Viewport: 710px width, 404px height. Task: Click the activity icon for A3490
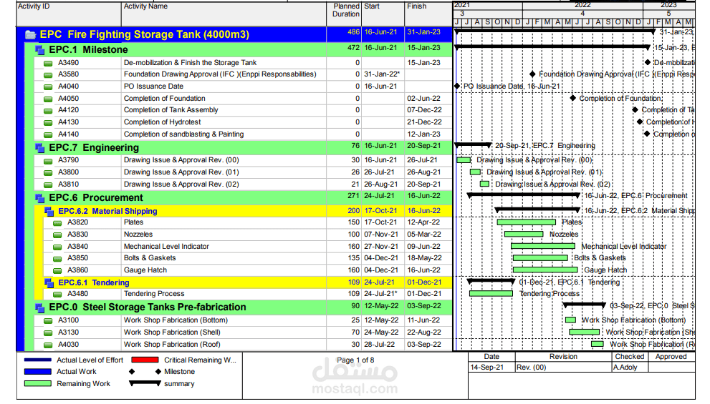[48, 63]
